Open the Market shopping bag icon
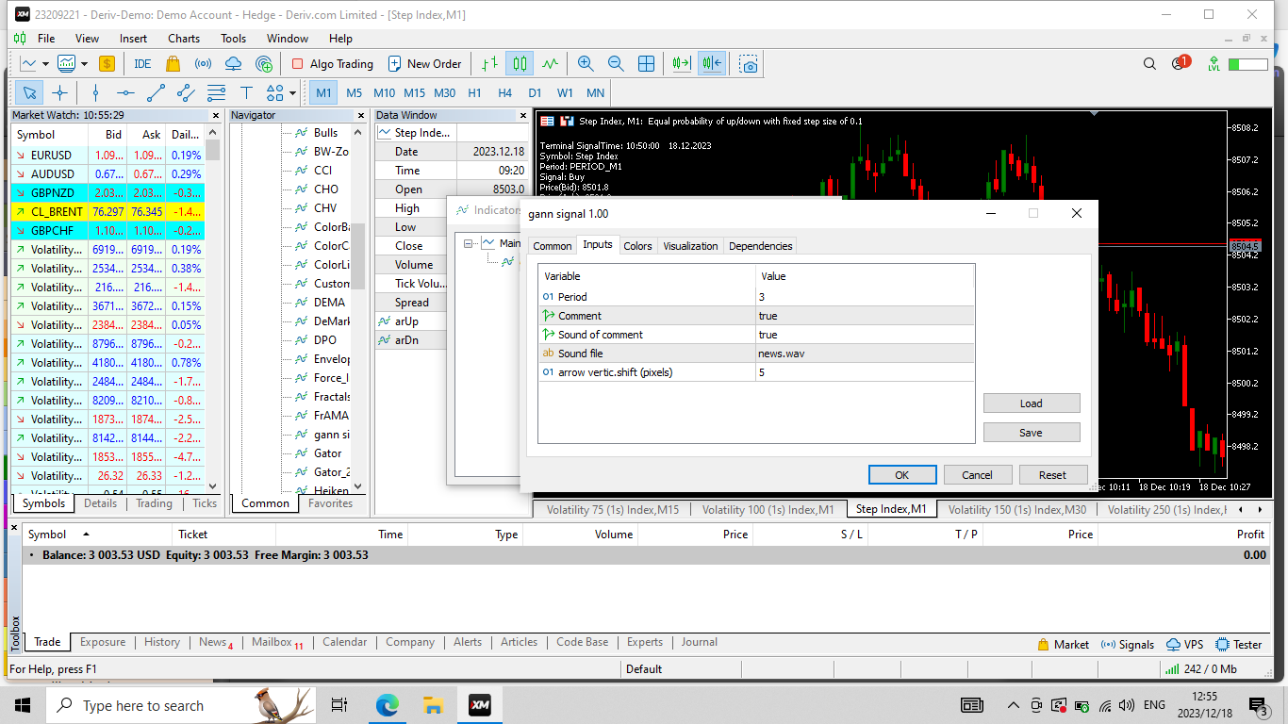The width and height of the screenshot is (1288, 724). (x=173, y=64)
